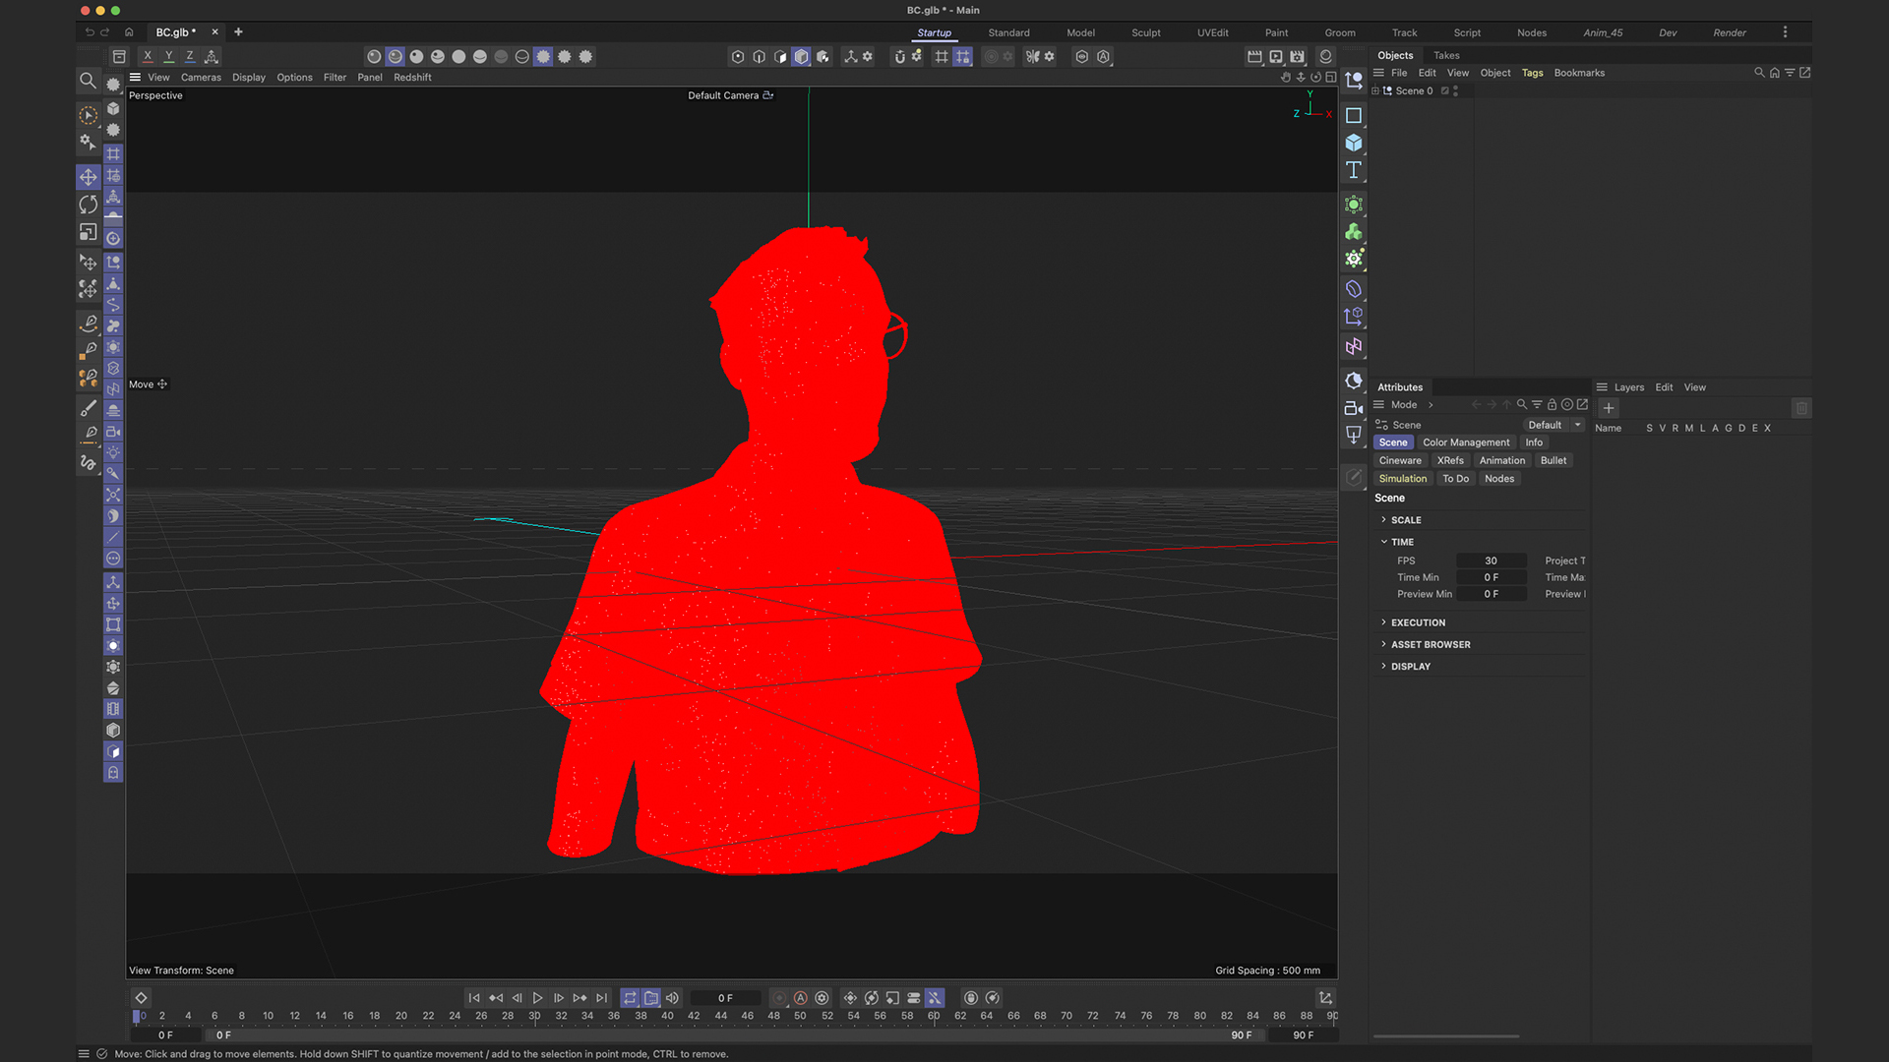
Task: Switch to the Takes tab
Action: [1445, 55]
